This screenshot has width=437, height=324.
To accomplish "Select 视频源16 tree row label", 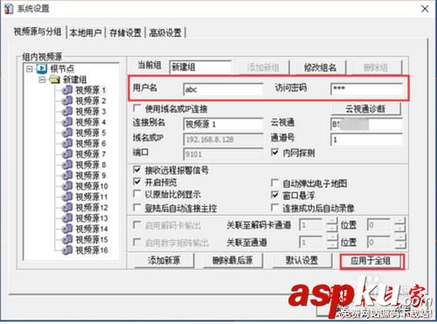I will pos(92,250).
